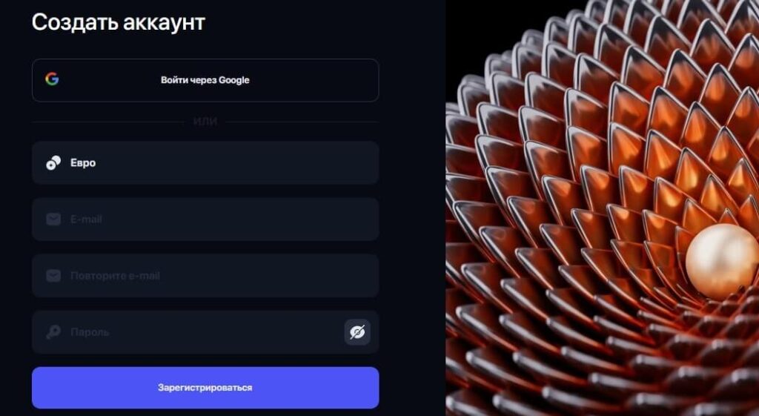Click the Создать аккаунт heading

(119, 22)
